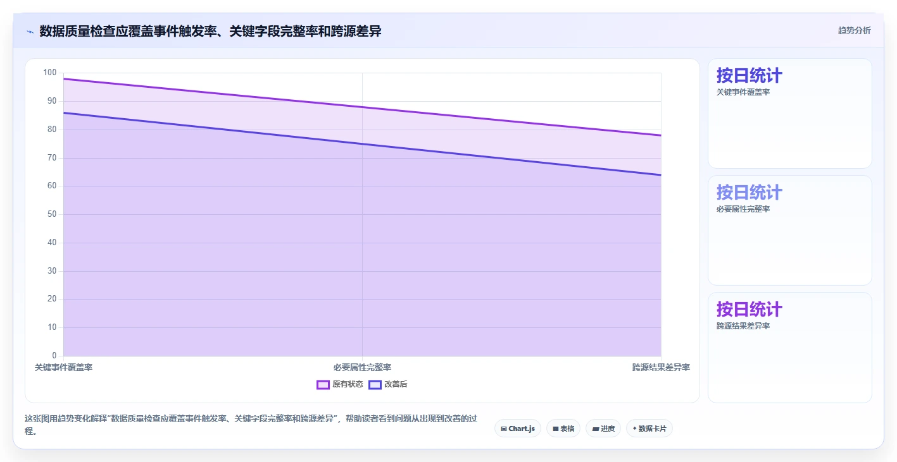This screenshot has width=897, height=462.
Task: Click the 必要属性完整率 x-axis label
Action: tap(362, 367)
